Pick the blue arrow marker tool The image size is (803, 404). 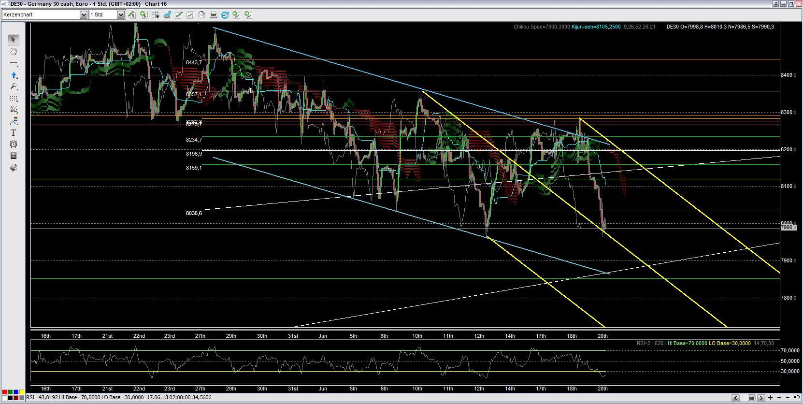(x=14, y=75)
